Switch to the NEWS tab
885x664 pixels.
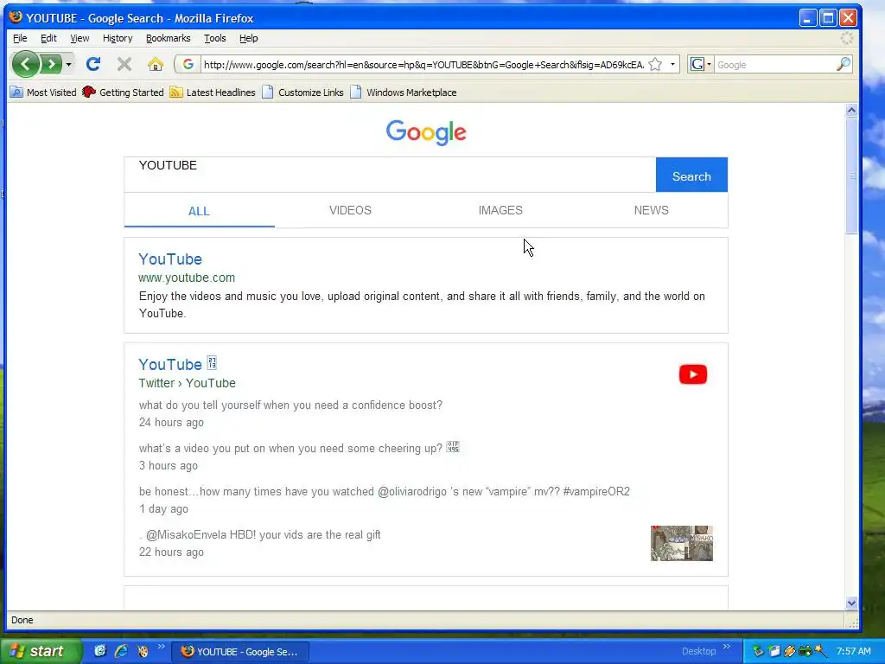pos(652,210)
